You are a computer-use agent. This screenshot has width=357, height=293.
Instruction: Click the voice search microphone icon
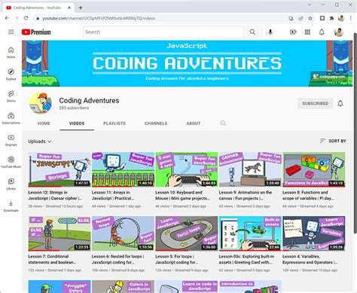[270, 32]
